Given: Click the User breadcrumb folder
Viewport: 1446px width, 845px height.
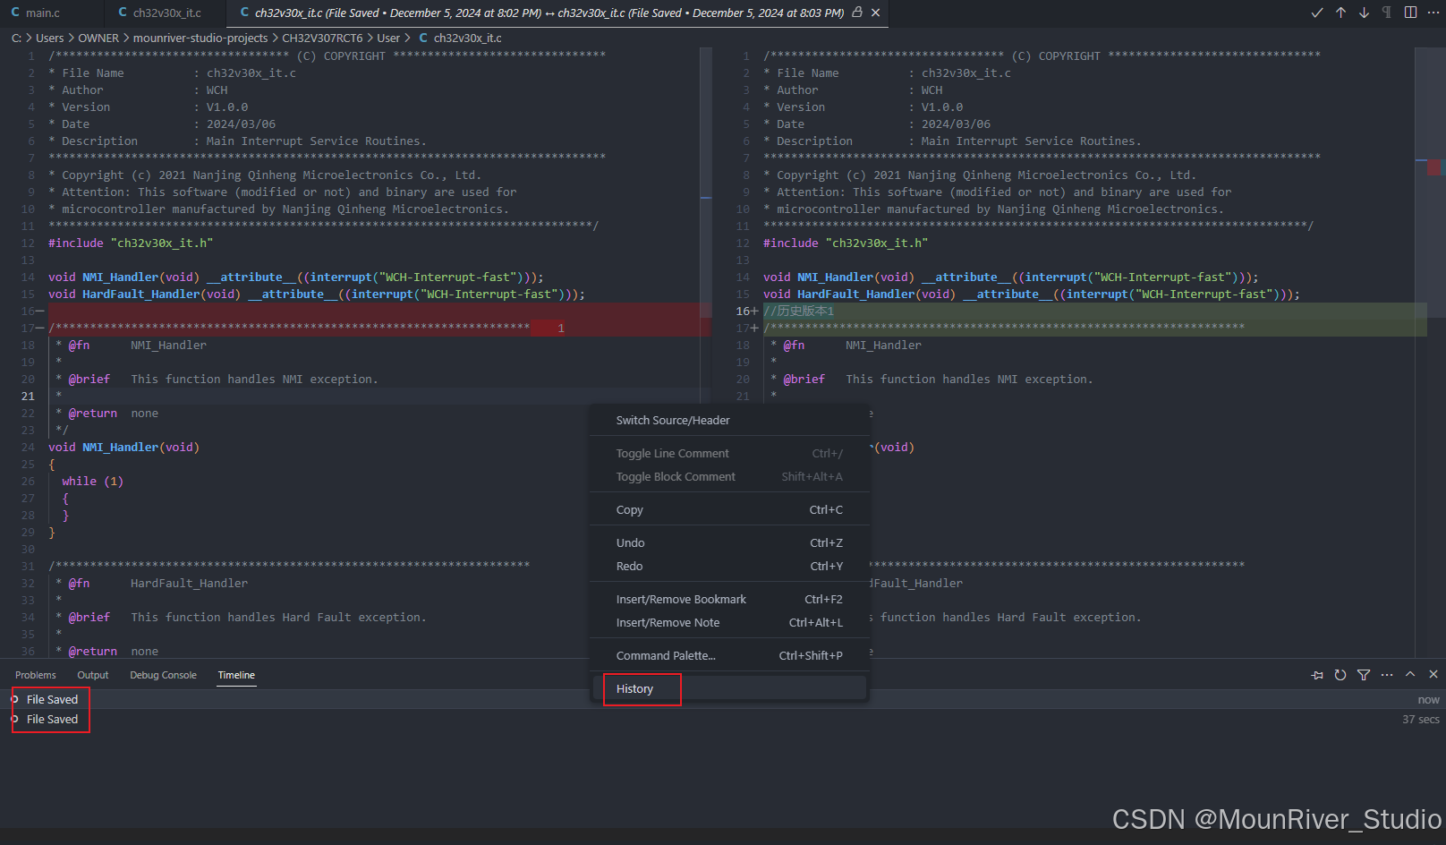Looking at the screenshot, I should [x=388, y=38].
